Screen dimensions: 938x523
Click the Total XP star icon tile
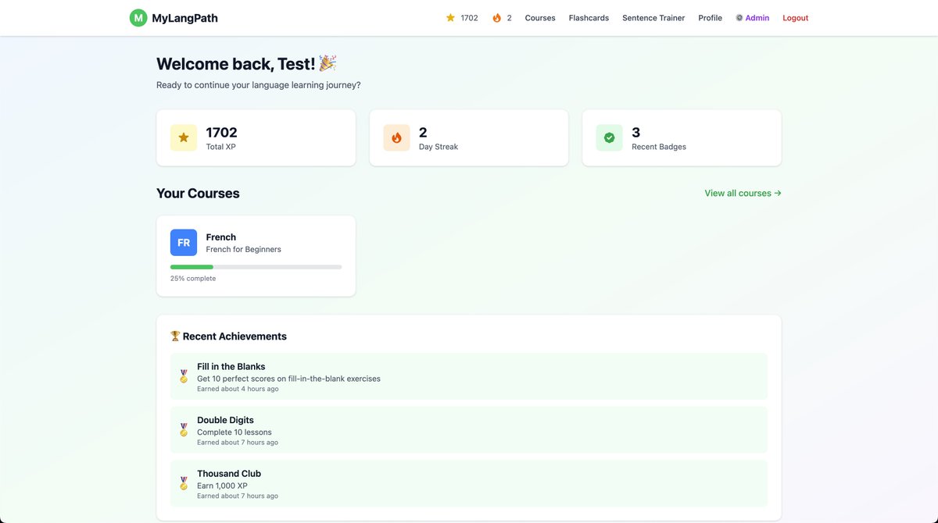coord(184,137)
